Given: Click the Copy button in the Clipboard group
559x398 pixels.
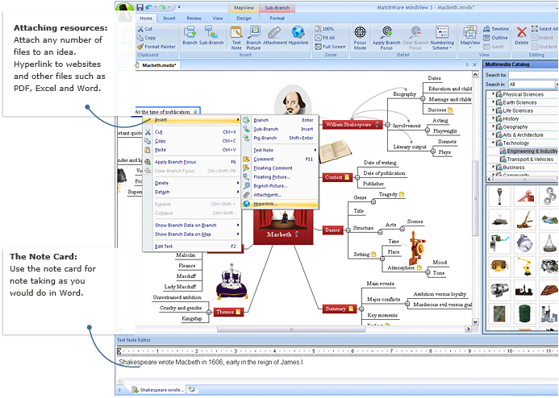Looking at the screenshot, I should 147,38.
